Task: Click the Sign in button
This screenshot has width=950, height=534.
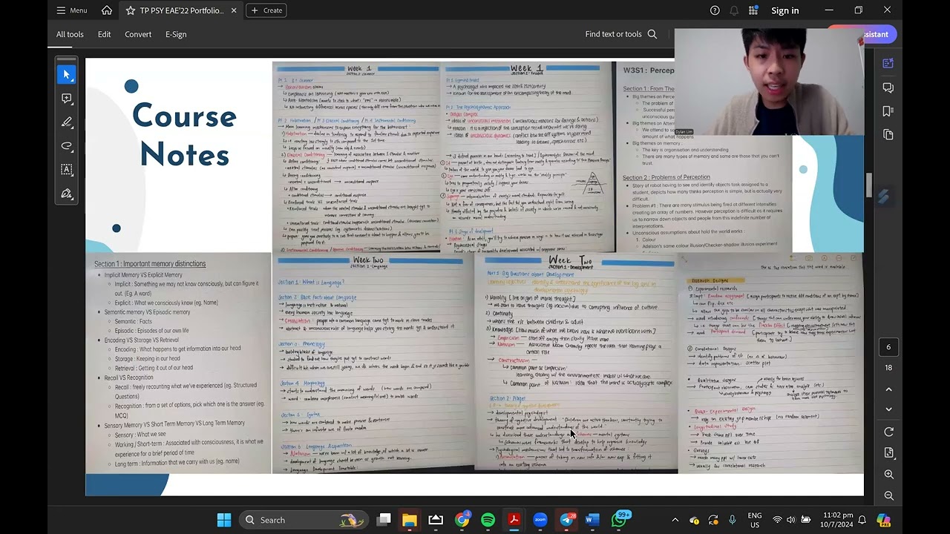Action: click(784, 10)
